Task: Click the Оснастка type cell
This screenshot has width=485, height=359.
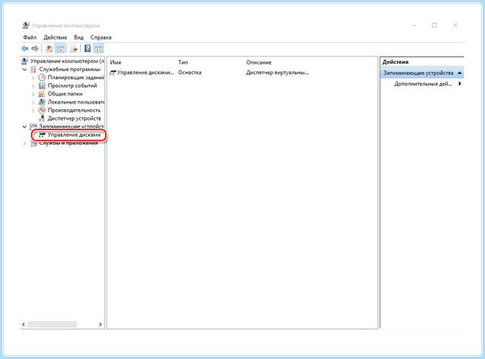Action: (x=190, y=73)
